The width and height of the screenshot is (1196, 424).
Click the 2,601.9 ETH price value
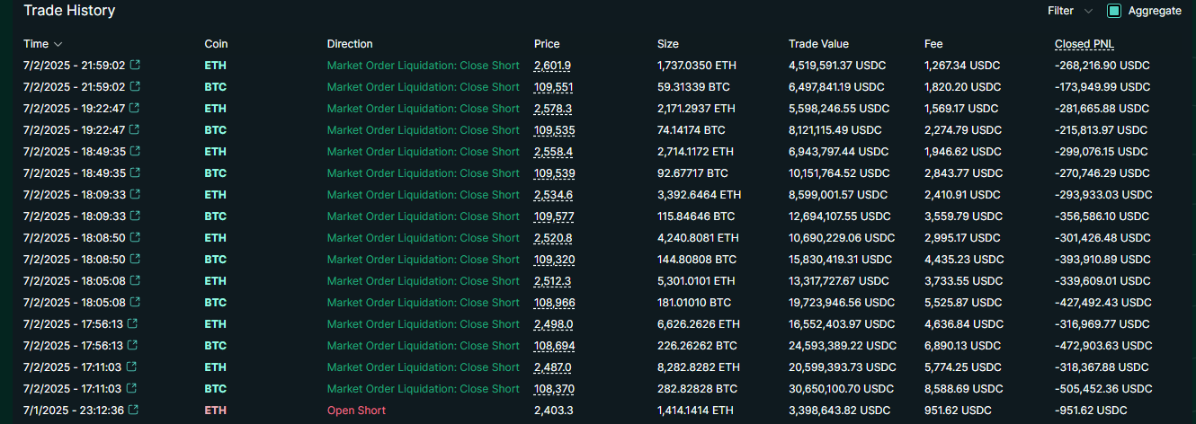point(552,66)
